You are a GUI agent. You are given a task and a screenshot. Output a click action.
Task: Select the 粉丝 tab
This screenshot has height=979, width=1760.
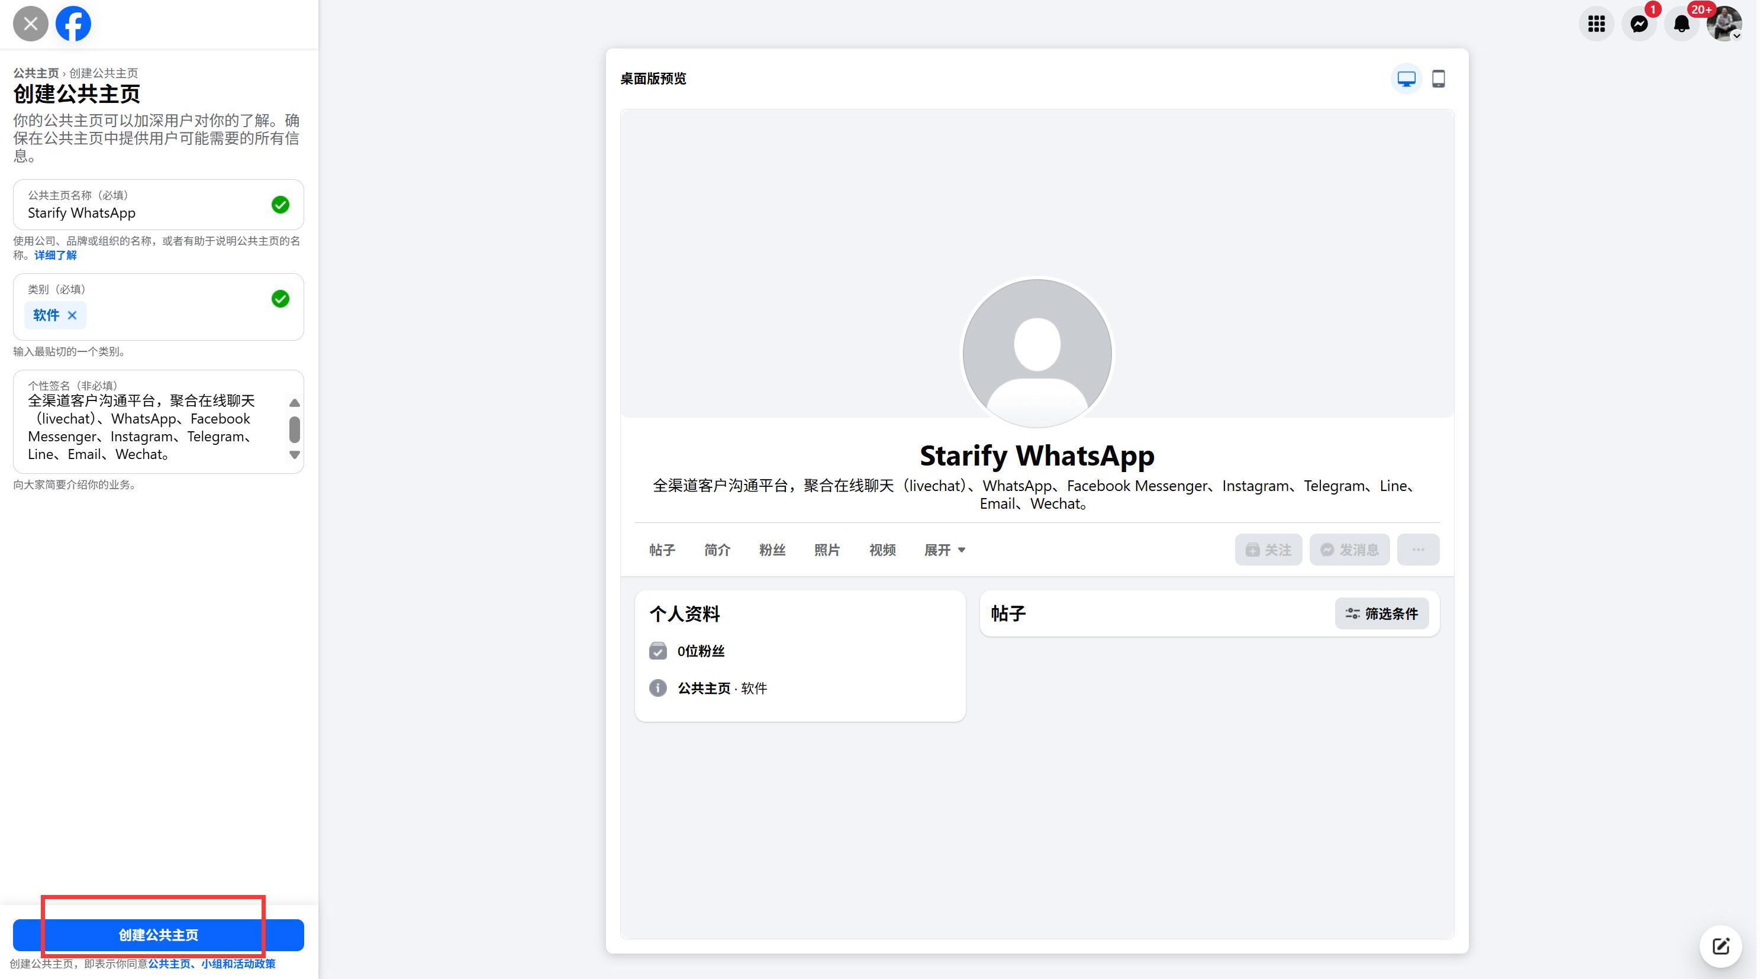click(x=773, y=551)
